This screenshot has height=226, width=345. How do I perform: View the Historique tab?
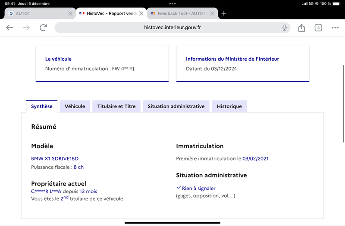tap(229, 106)
